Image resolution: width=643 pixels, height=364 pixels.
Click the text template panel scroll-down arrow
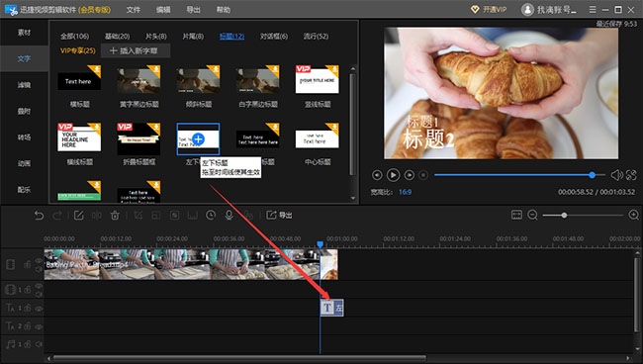(x=353, y=199)
